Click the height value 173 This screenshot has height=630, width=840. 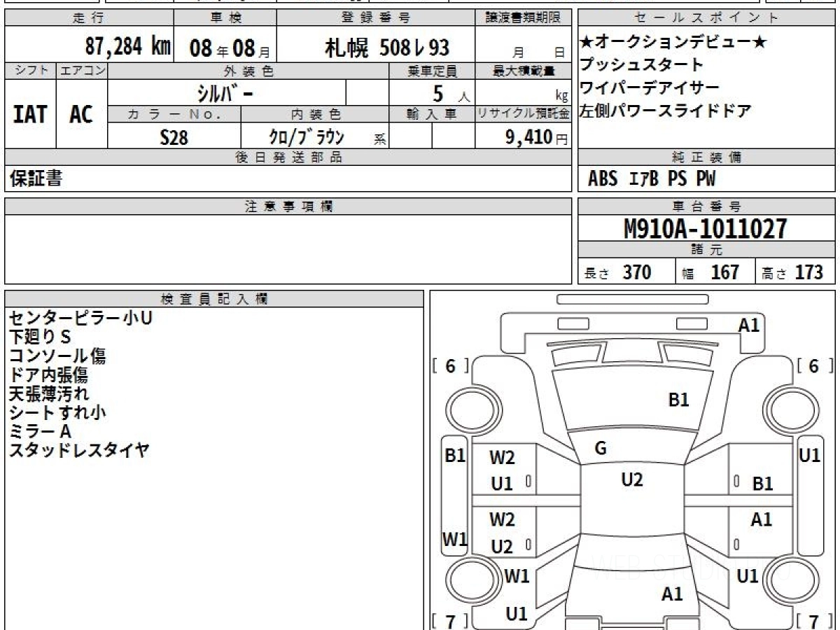808,272
